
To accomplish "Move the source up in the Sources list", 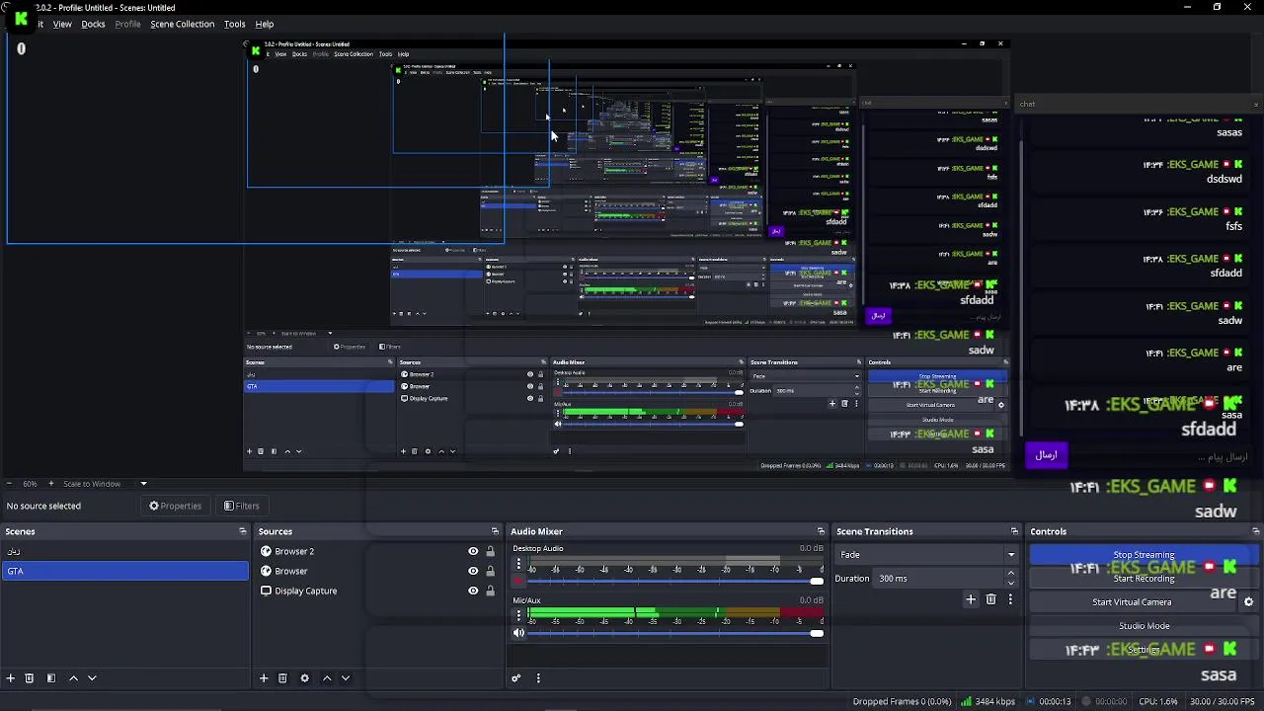I will pos(327,678).
